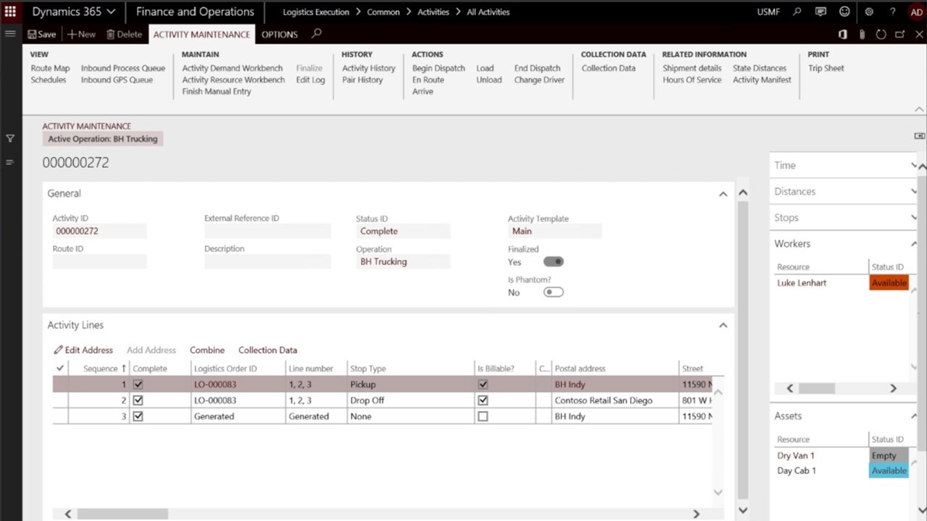This screenshot has height=521, width=927.
Task: Click Edit Address pencil button
Action: 83,350
